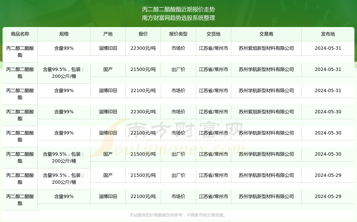Click 出厂价 type in the 2024-05-31 row

point(178,69)
